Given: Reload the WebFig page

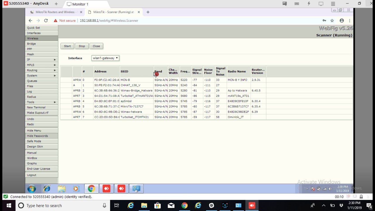Looking at the screenshot, I should pos(46,21).
